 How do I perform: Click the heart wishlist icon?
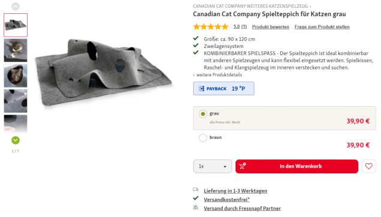click(368, 166)
